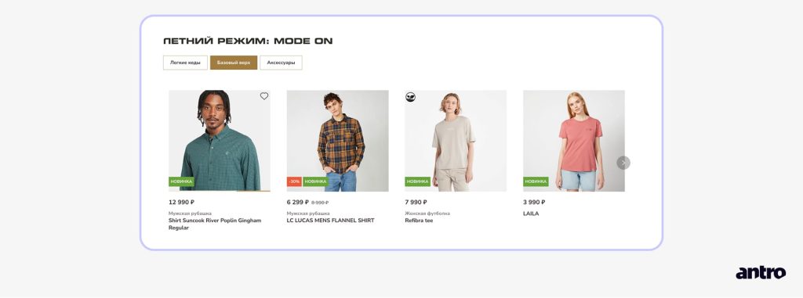The image size is (803, 298).
Task: Switch to the Легкие кеды tab
Action: [185, 63]
